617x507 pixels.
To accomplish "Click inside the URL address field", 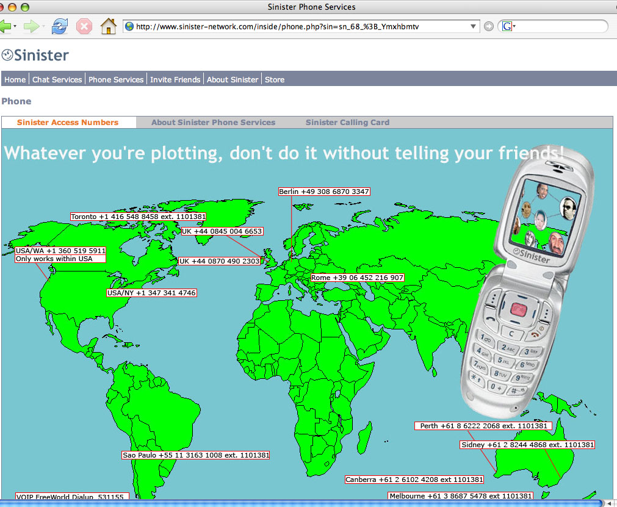I will pyautogui.click(x=301, y=26).
